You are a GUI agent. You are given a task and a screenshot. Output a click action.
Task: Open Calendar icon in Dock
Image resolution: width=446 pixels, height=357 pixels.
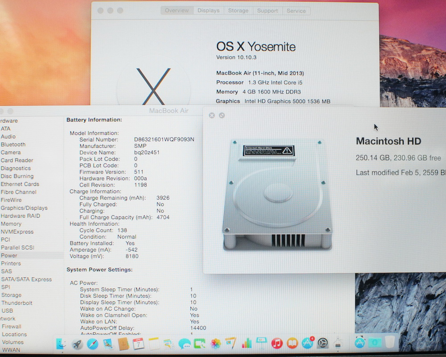click(x=139, y=344)
